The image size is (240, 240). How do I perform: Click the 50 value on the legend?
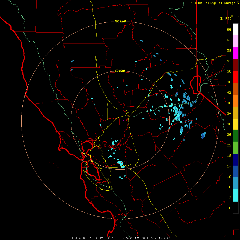[x=229, y=71]
